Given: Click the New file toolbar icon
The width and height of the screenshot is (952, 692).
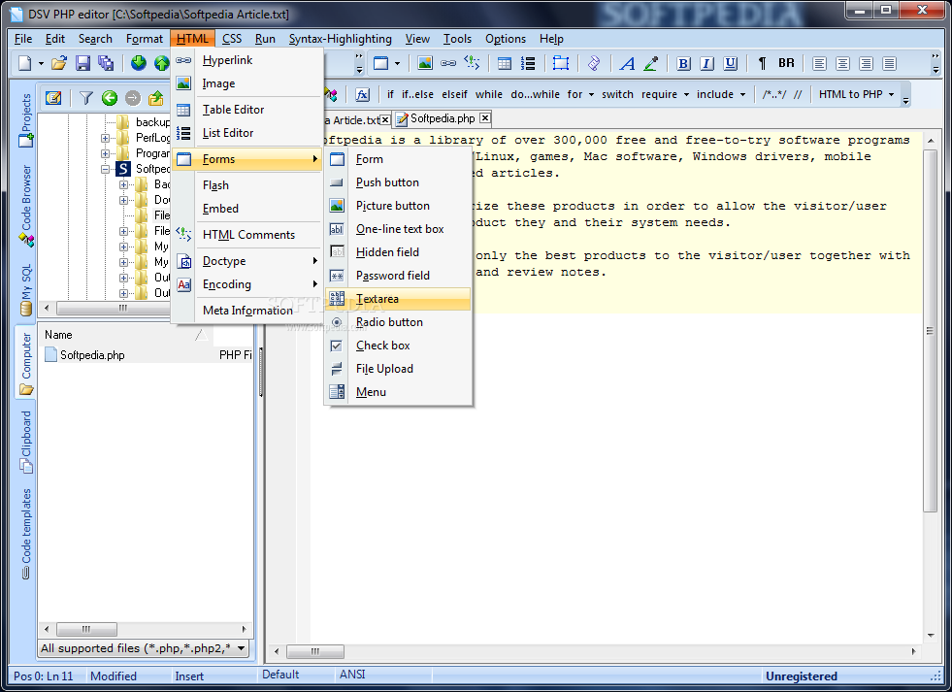Looking at the screenshot, I should point(25,63).
